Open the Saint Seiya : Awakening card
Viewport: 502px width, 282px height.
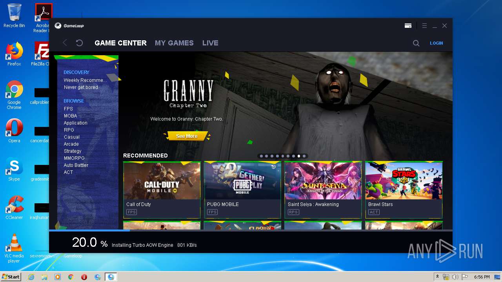pyautogui.click(x=323, y=190)
